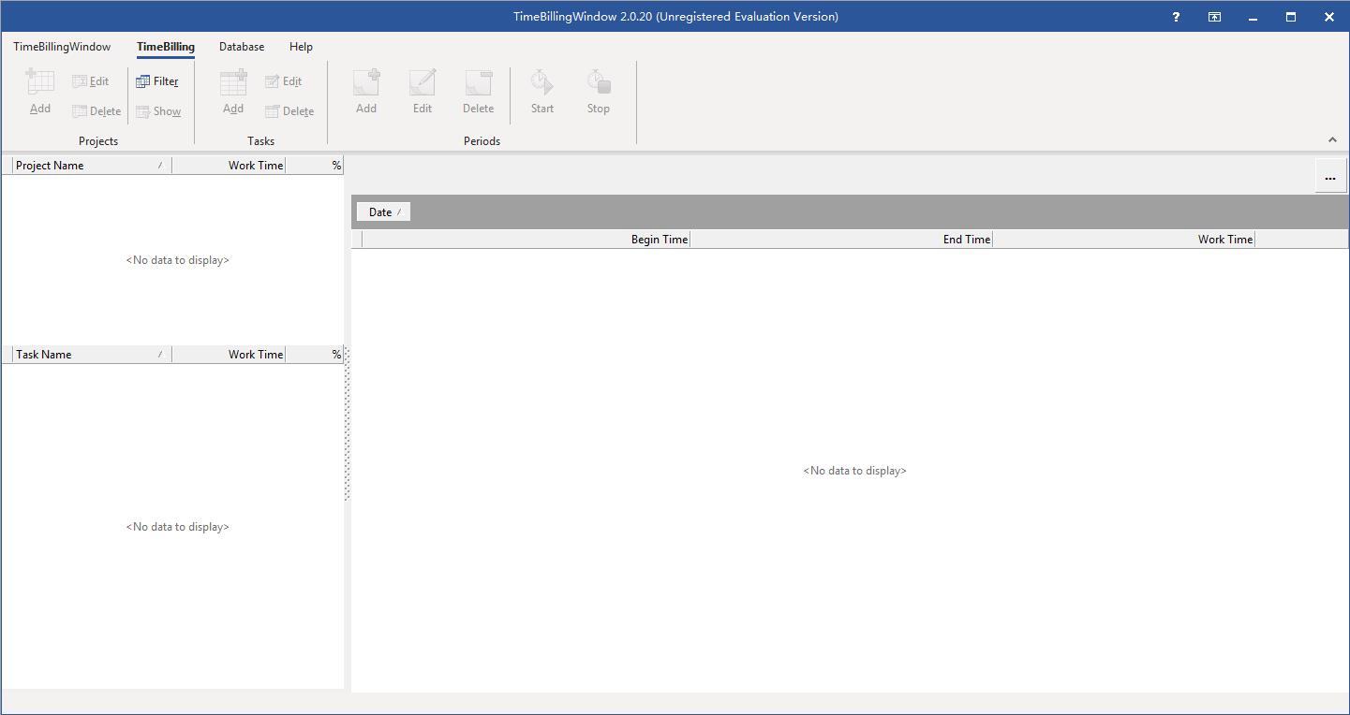Click Add in the Projects group
Image resolution: width=1350 pixels, height=715 pixels.
tap(40, 92)
